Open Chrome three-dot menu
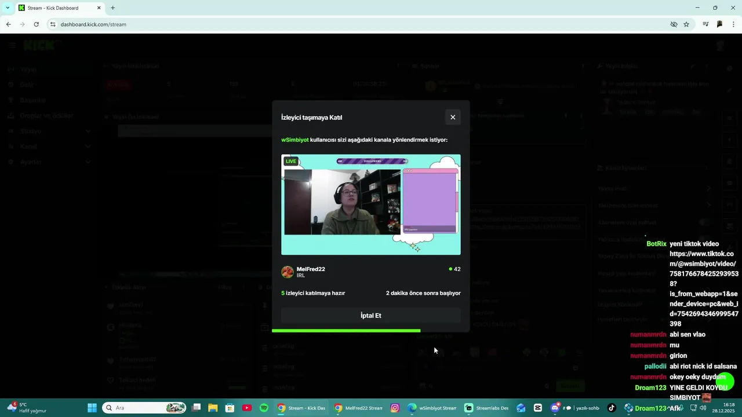This screenshot has height=417, width=742. click(x=733, y=24)
